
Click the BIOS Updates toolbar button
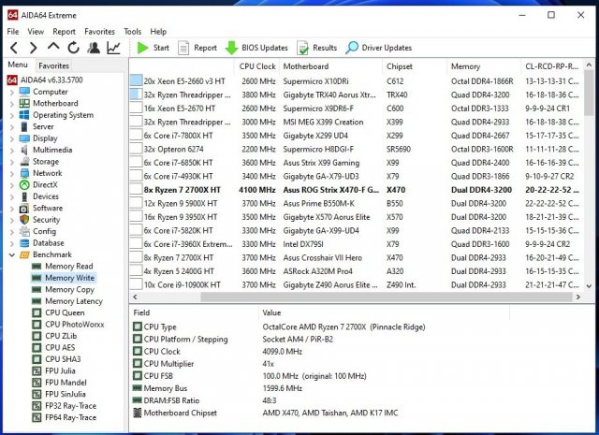pos(256,48)
